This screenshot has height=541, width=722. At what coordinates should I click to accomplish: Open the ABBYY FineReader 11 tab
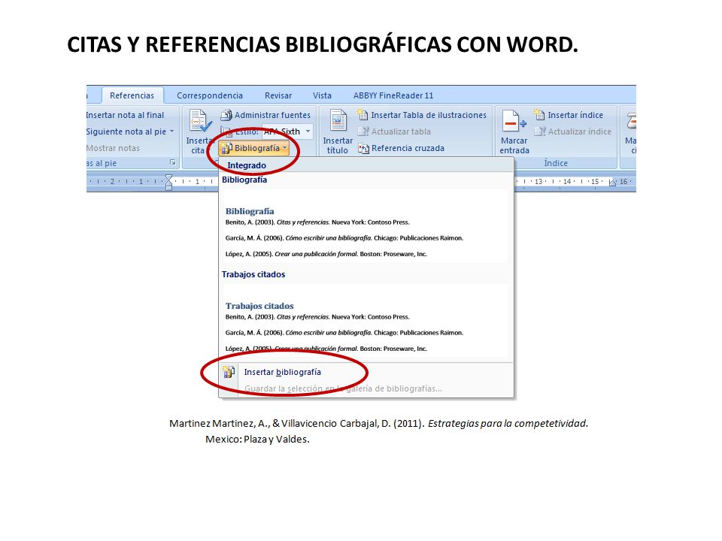(x=393, y=95)
